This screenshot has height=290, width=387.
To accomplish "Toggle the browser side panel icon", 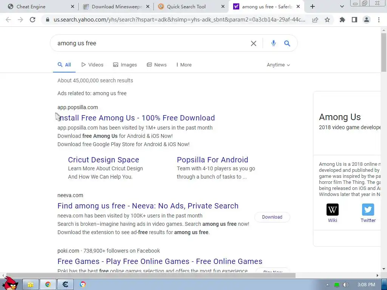I will coord(354,20).
